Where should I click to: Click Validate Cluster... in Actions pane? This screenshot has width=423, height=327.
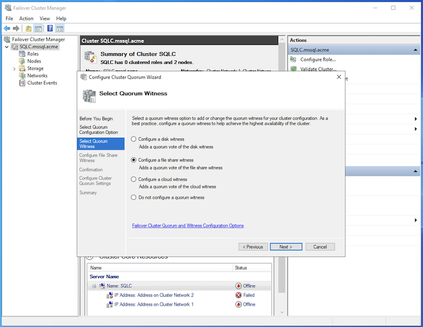click(318, 69)
